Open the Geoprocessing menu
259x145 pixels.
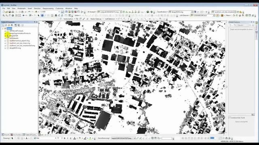click(48, 8)
